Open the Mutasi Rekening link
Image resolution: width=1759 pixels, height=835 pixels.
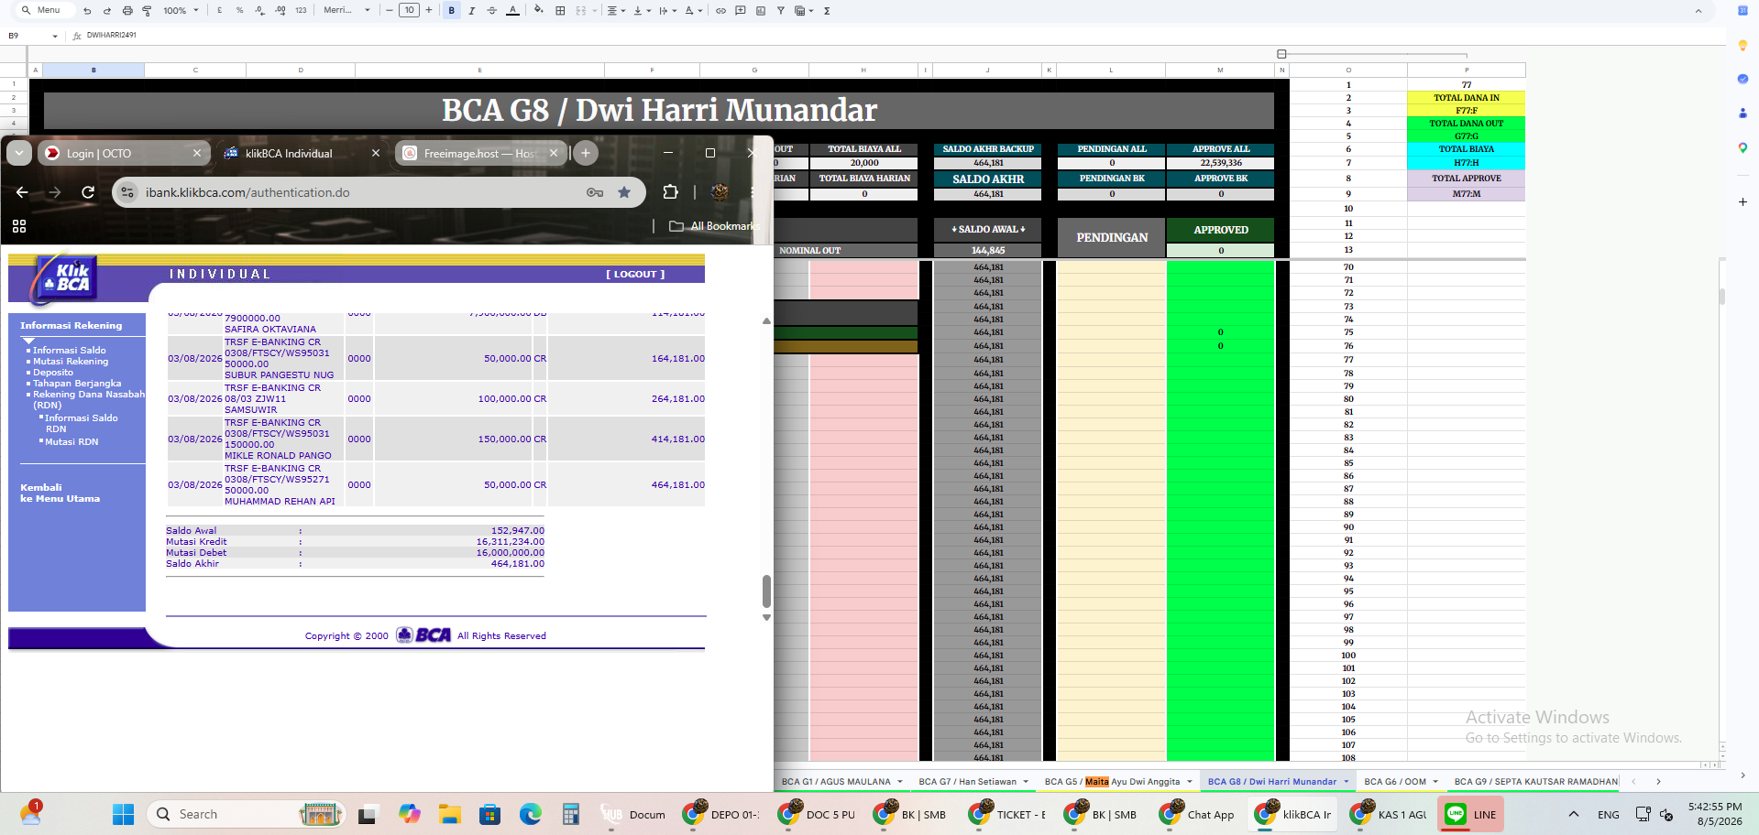[x=71, y=362]
